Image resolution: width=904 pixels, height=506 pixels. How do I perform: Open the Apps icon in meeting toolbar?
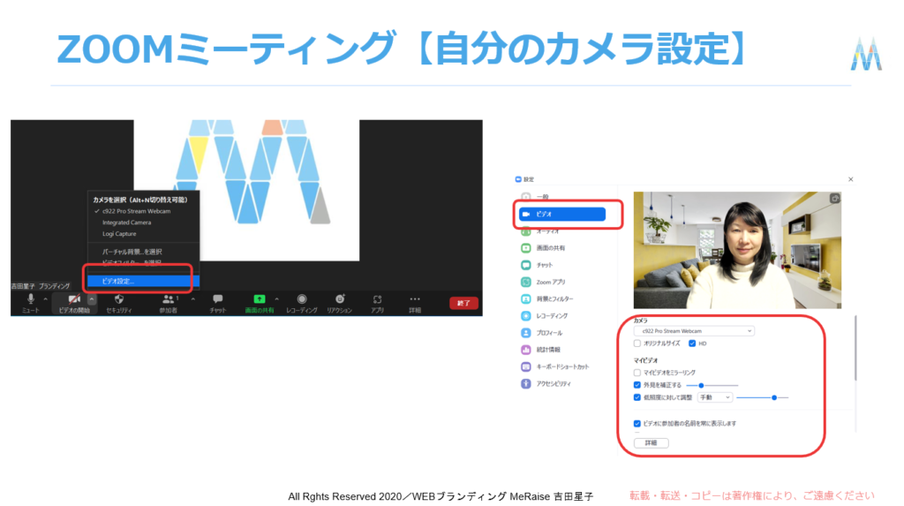[377, 298]
